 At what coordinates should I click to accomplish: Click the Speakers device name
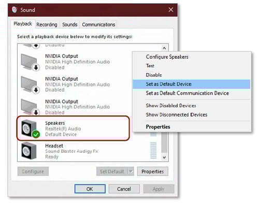55,123
